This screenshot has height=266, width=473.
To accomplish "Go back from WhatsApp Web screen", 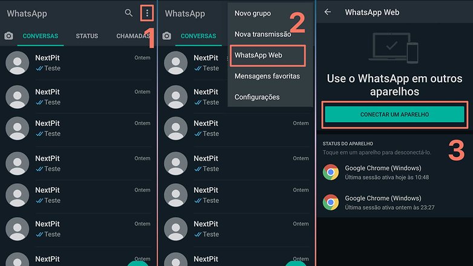I will [328, 12].
